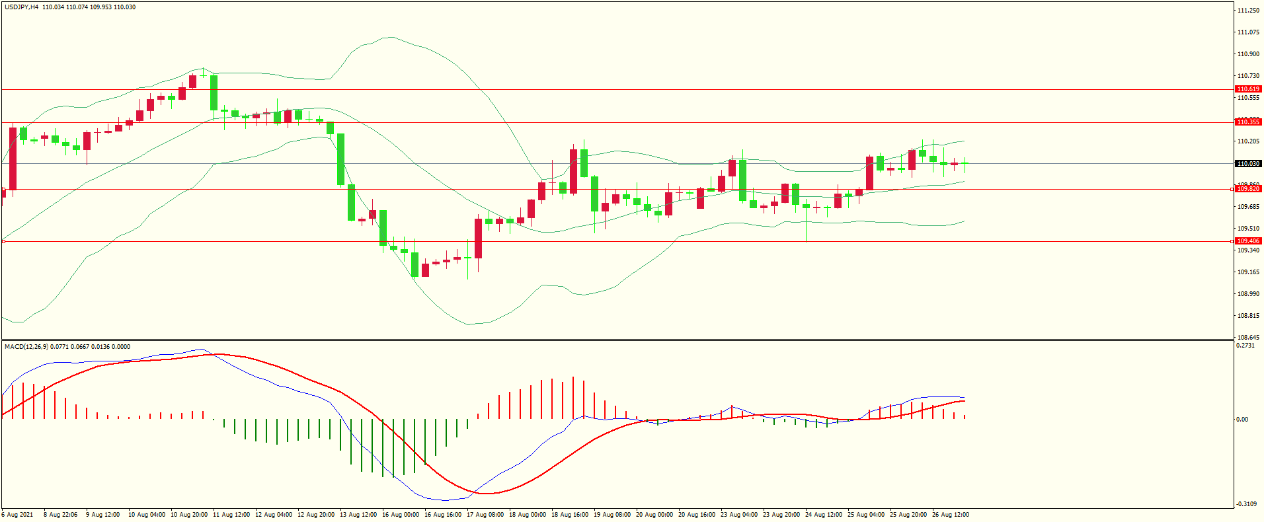1264x522 pixels.
Task: Click the 17 Aug 08:00 time label
Action: pyautogui.click(x=485, y=515)
